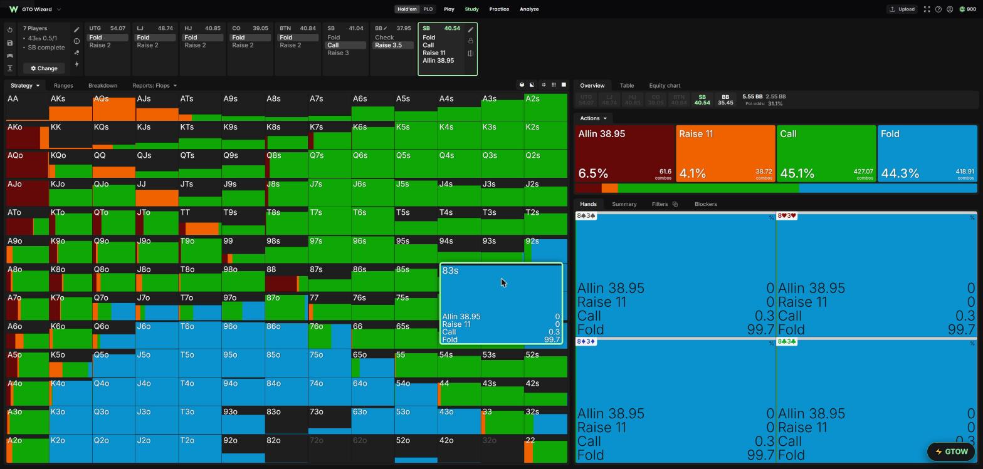The height and width of the screenshot is (469, 983).
Task: Click the dark red Allin 38.95 action block
Action: pos(624,154)
